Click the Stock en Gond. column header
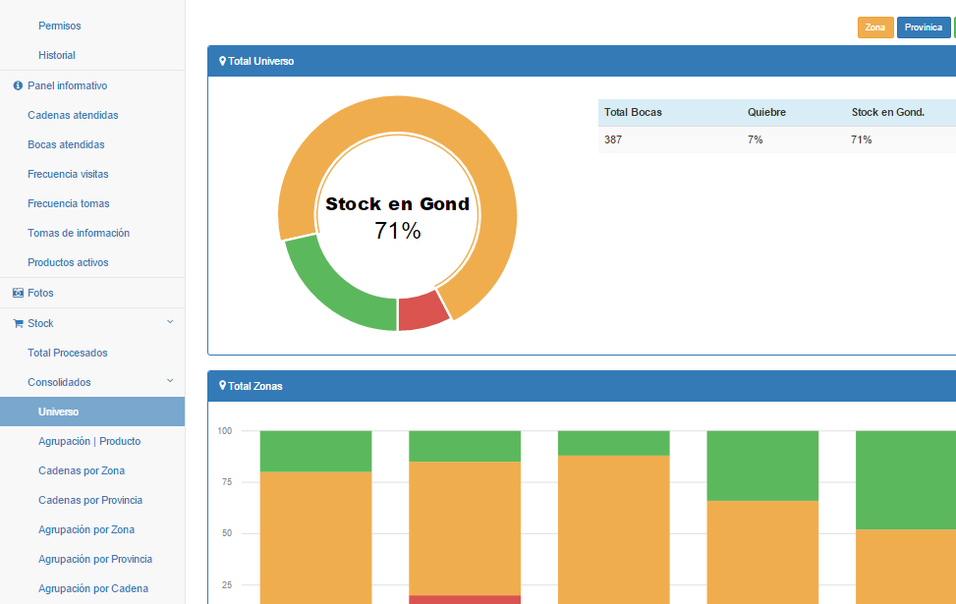This screenshot has height=604, width=956. (888, 112)
